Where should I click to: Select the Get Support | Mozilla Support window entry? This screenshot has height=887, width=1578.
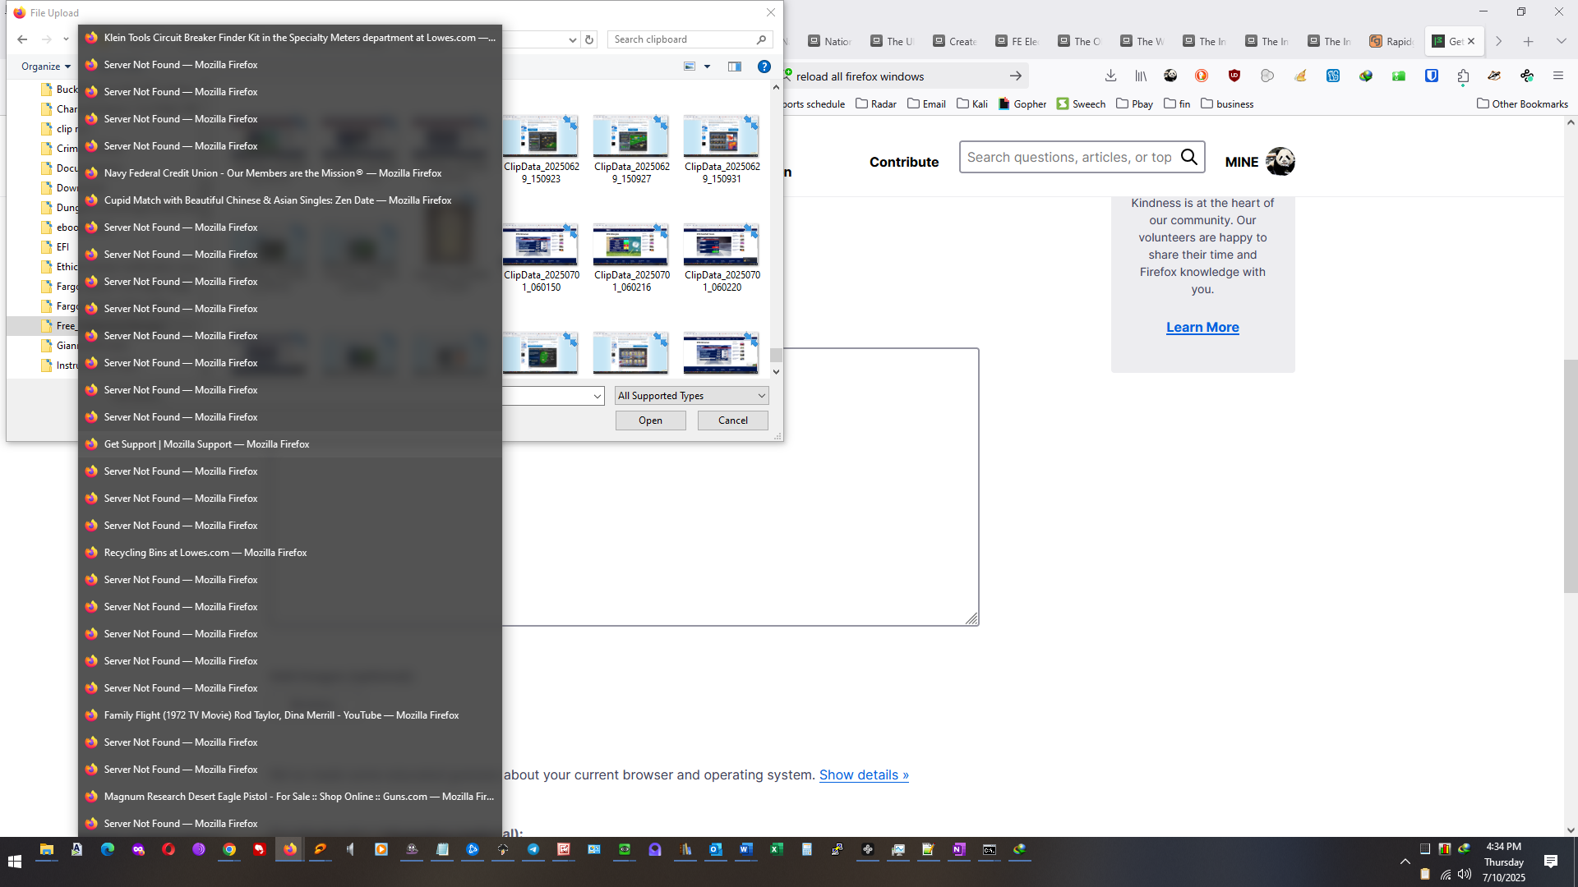(x=290, y=444)
